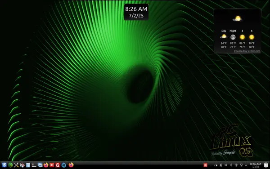This screenshot has width=270, height=169.
Task: Click the 86 °F temperature for day 3
Action: (x=242, y=43)
